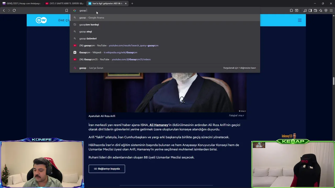Click the 'Fotoğraf: irna.ir' credit text
Screen dimensions: 335x188
pyautogui.click(x=236, y=116)
